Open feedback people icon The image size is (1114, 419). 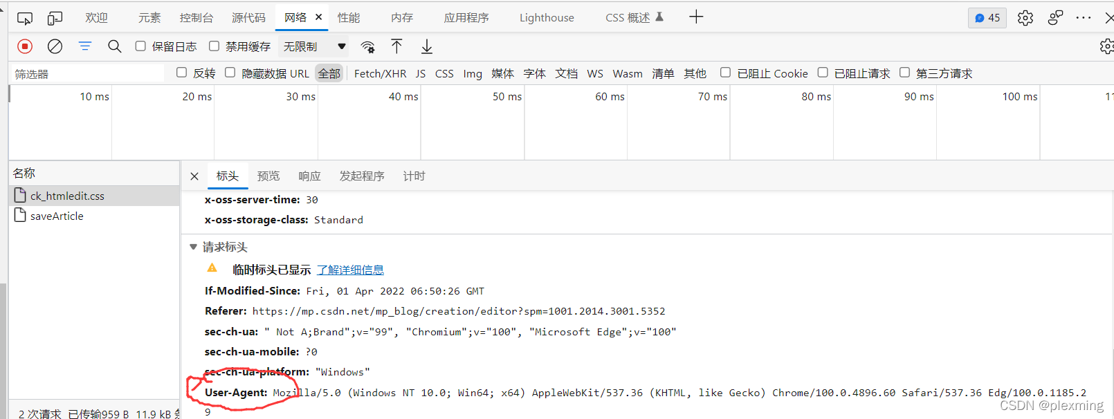[x=1055, y=18]
